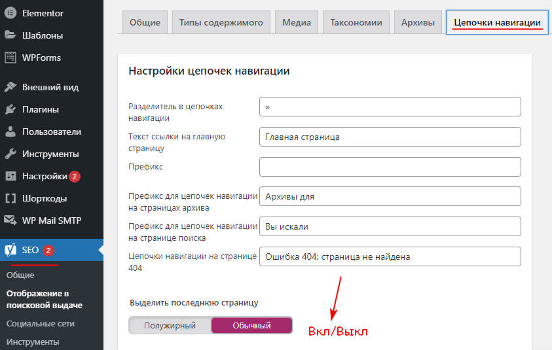Click the Архивы для input field

point(390,196)
